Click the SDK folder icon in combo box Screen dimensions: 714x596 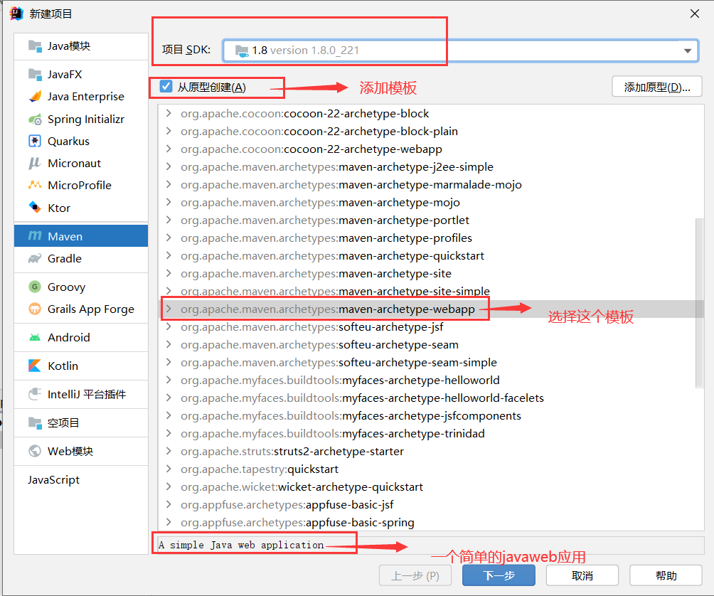click(x=241, y=50)
